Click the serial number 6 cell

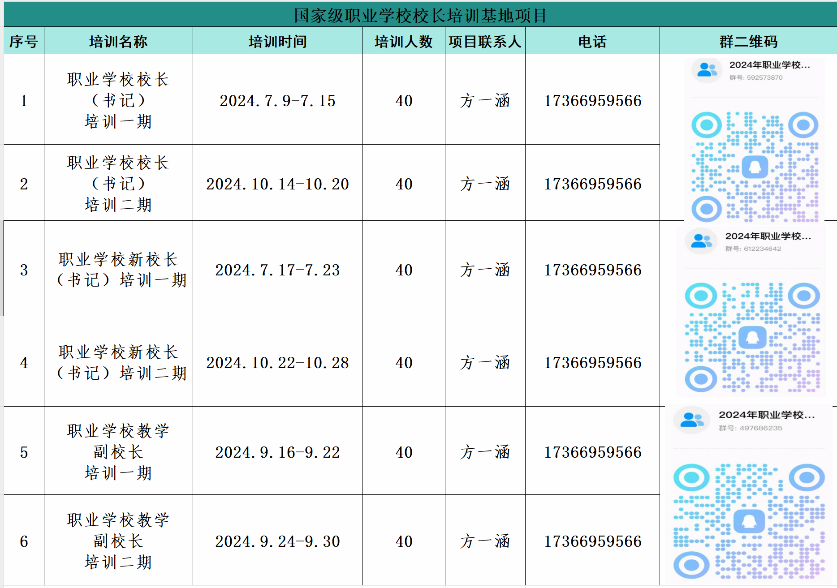pyautogui.click(x=24, y=541)
